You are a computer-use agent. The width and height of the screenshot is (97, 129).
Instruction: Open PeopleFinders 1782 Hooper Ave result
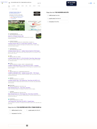[21, 101]
